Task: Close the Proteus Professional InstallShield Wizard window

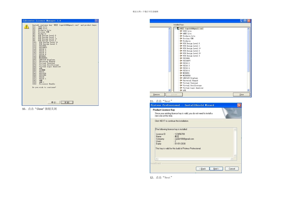Action: pos(239,105)
